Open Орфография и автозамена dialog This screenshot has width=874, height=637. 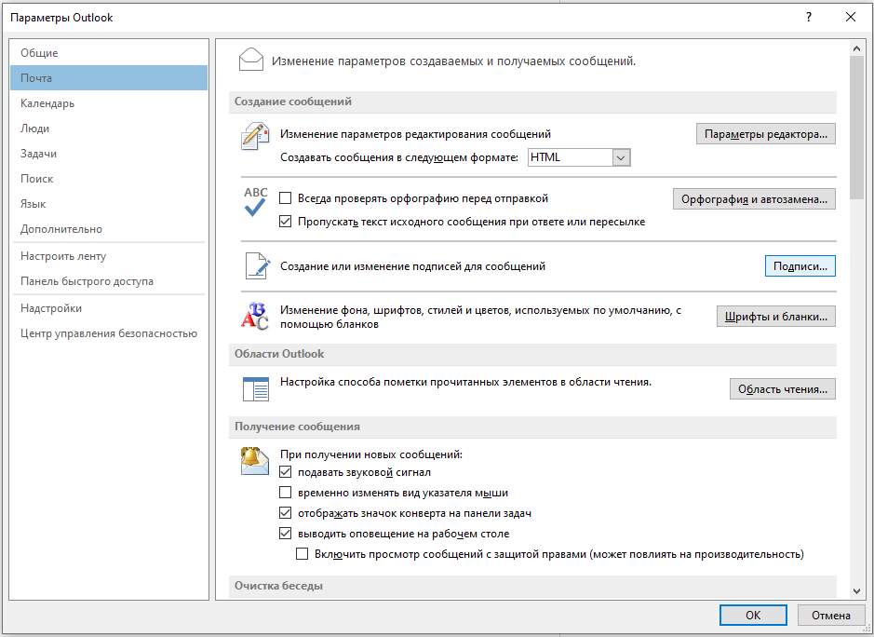click(754, 199)
